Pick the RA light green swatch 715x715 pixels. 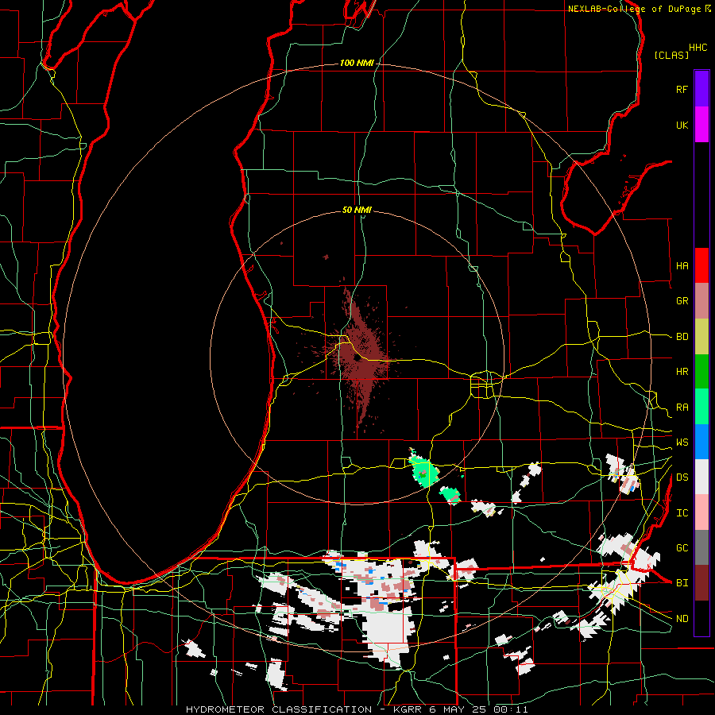701,407
